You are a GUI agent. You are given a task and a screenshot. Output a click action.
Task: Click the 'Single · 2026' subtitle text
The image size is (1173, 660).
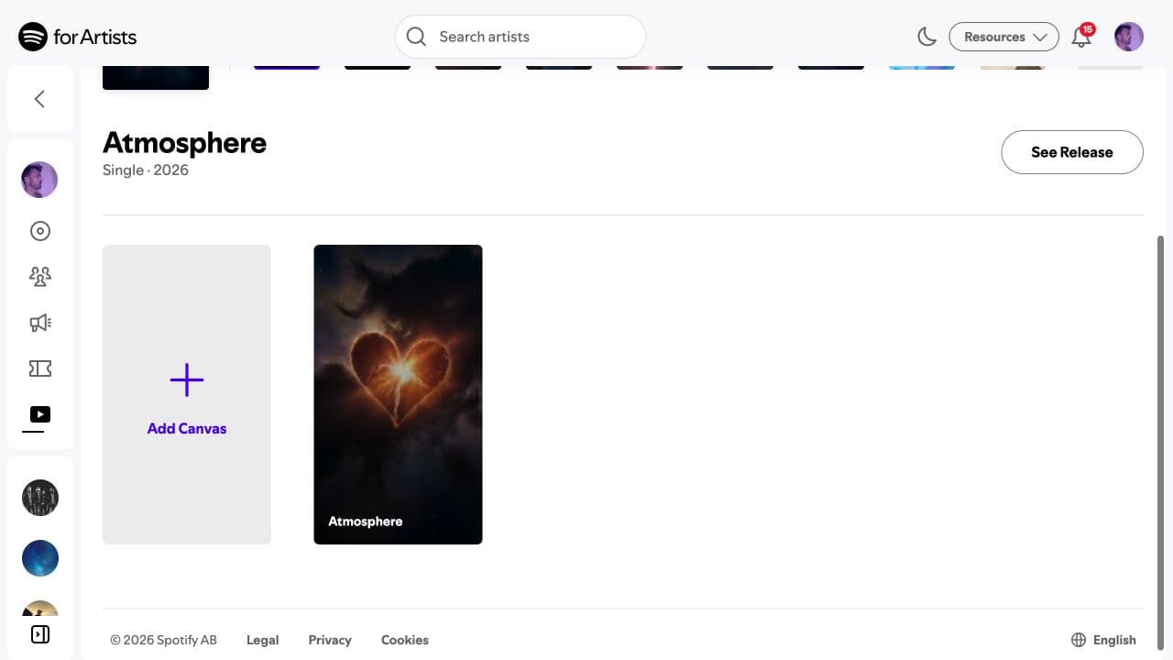coord(146,170)
